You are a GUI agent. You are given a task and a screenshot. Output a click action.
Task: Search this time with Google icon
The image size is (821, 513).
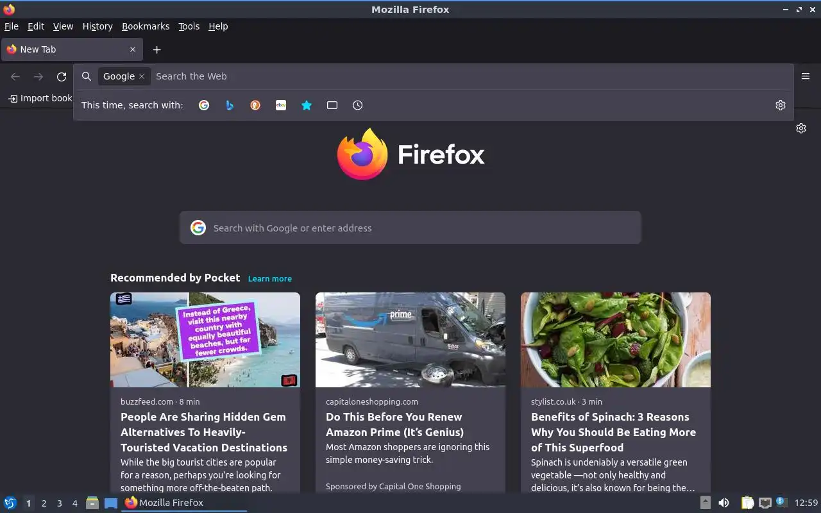point(204,105)
